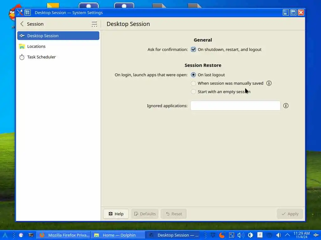The height and width of the screenshot is (240, 321).
Task: Select Desktop Session in the sidebar
Action: click(x=58, y=36)
